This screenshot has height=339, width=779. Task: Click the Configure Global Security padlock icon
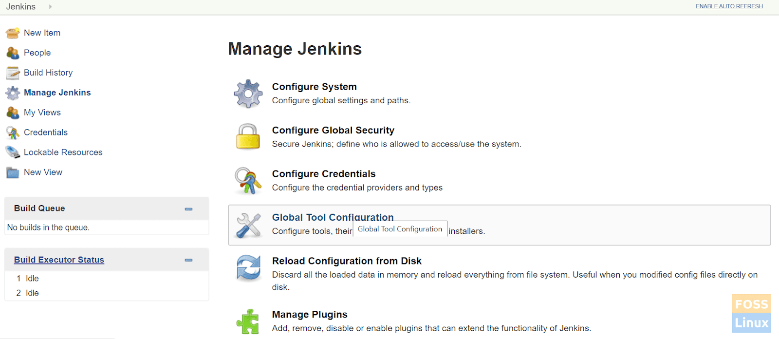248,136
